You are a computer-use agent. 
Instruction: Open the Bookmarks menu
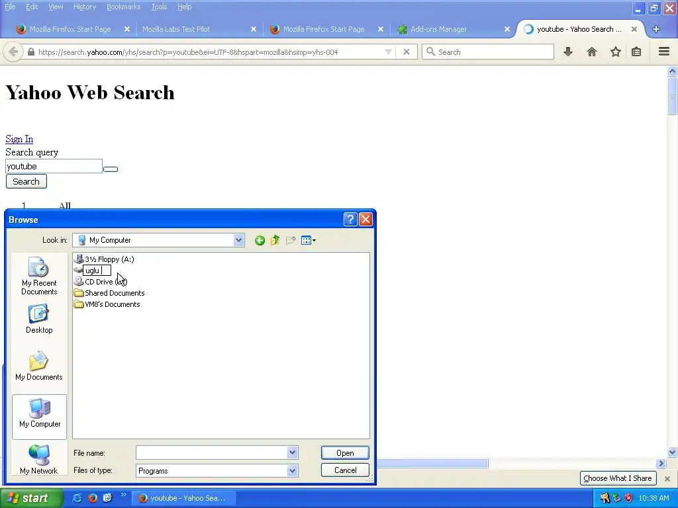123,7
